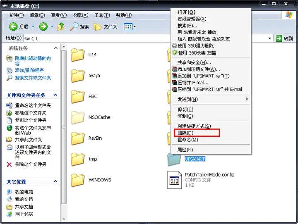Select the RavBin folder
The image size is (298, 224).
pyautogui.click(x=87, y=138)
